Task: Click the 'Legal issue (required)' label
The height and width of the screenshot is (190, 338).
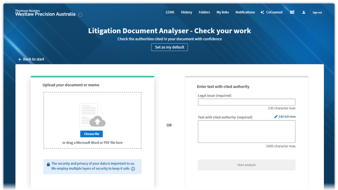Action: (214, 96)
